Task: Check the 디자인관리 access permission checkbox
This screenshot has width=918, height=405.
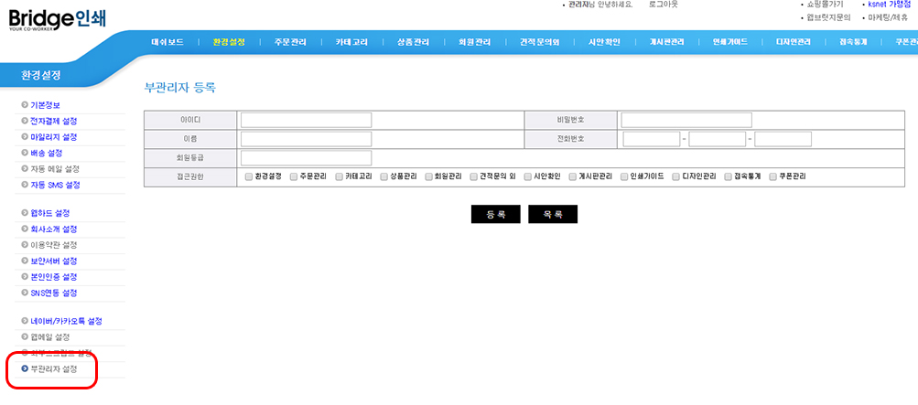Action: pyautogui.click(x=675, y=176)
